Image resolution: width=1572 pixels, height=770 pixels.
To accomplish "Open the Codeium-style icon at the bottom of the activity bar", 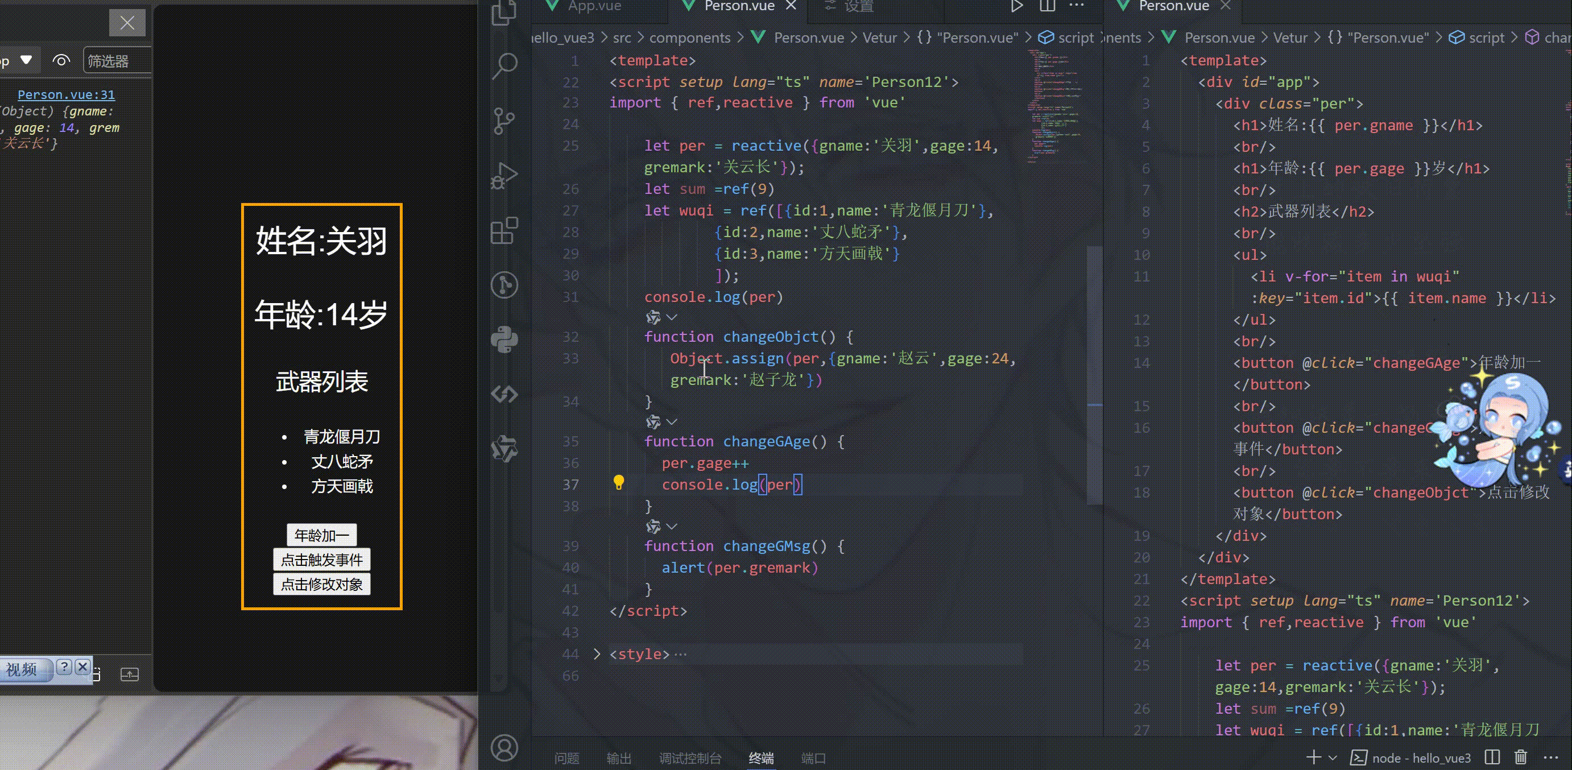I will (x=504, y=449).
